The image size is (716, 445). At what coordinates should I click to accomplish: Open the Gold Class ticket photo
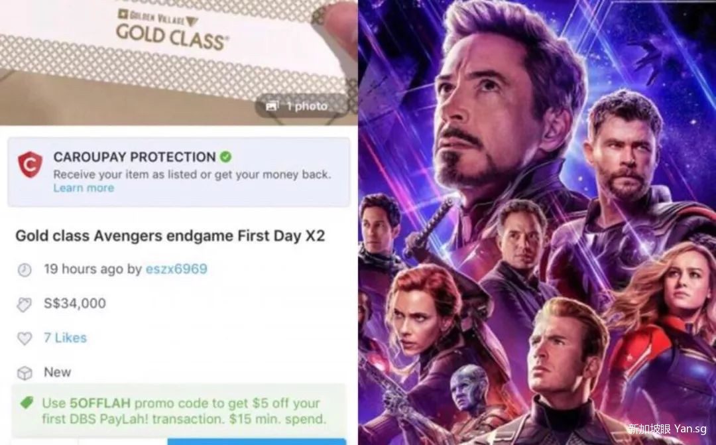tap(178, 62)
